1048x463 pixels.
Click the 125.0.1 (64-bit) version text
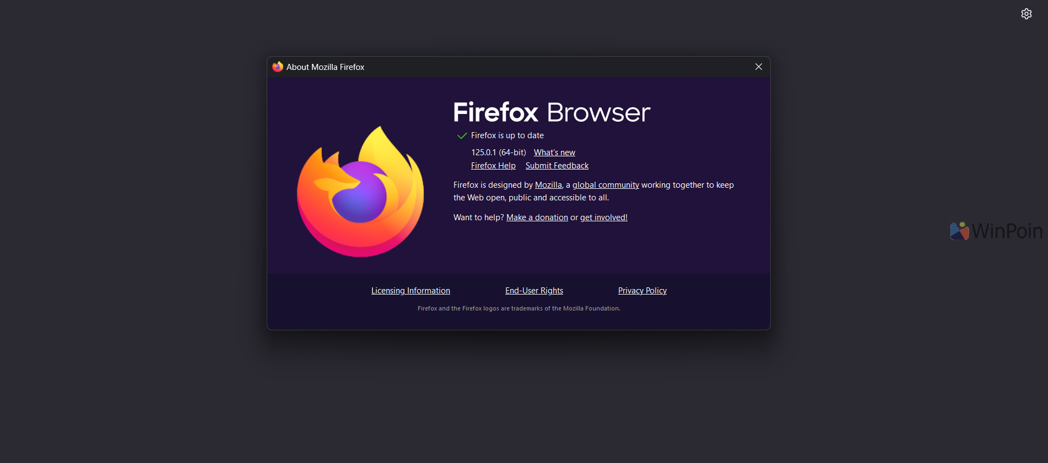coord(498,152)
